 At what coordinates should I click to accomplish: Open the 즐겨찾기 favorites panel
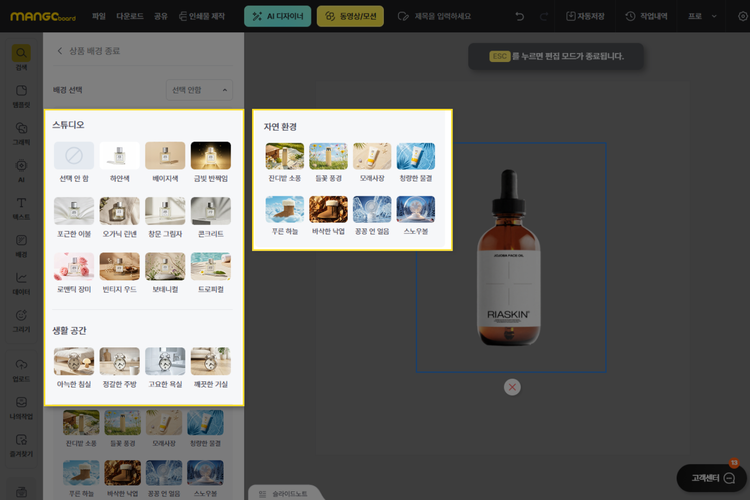point(21,445)
